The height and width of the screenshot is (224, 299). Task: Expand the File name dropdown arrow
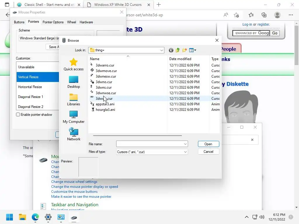click(x=185, y=144)
